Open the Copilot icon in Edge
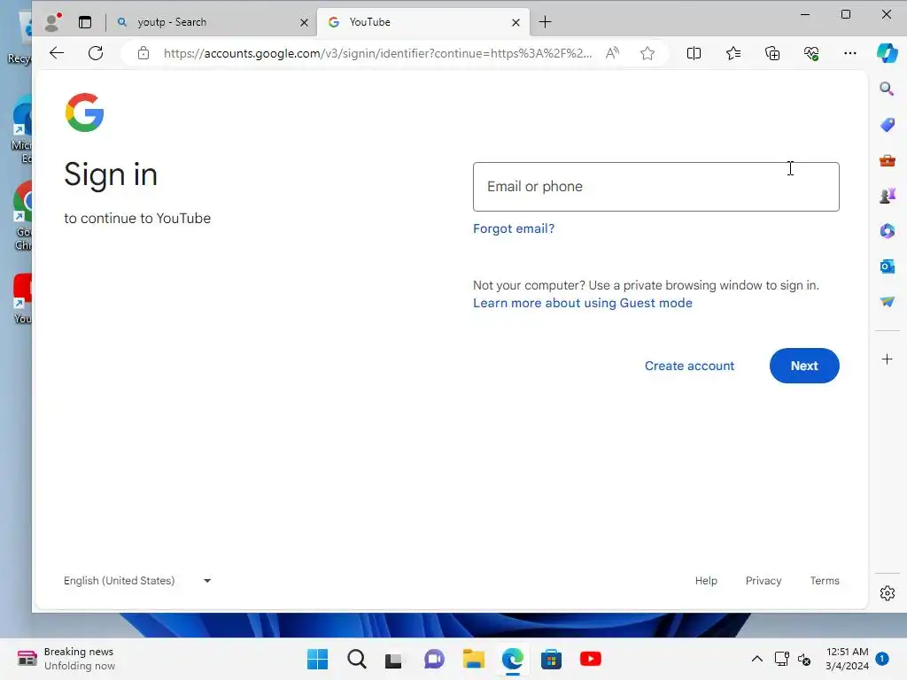This screenshot has width=907, height=680. [887, 53]
